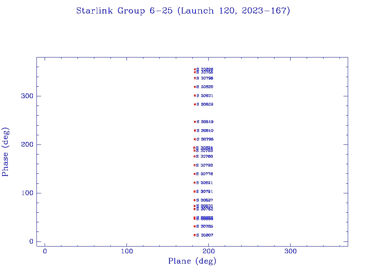Image resolution: width=366 pixels, height=274 pixels.
Task: Click the Starlink Group 6-25 plot title
Action: point(183,11)
